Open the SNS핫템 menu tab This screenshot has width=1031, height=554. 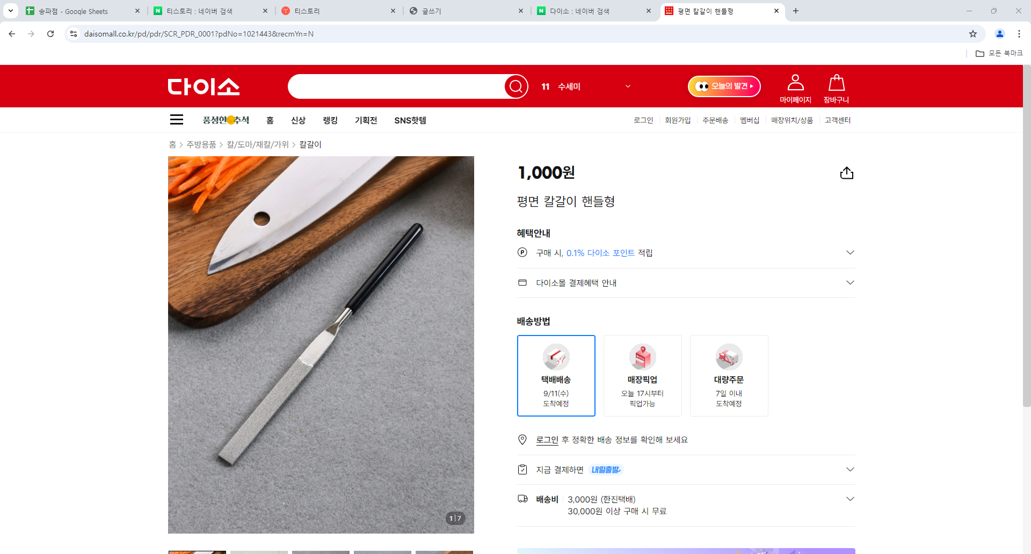point(410,120)
